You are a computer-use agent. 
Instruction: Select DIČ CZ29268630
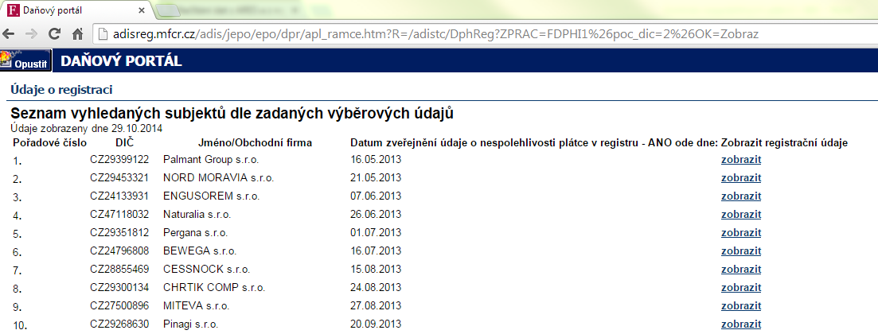(119, 324)
